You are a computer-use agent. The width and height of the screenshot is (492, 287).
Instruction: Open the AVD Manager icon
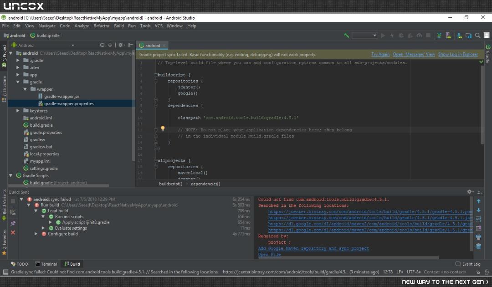click(x=448, y=36)
